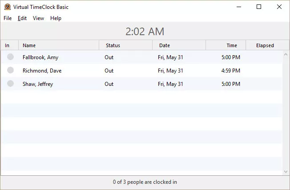Select the name Fallbrook, Amy

coord(40,57)
